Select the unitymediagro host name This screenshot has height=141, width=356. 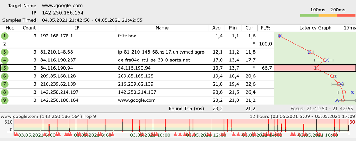point(161,52)
